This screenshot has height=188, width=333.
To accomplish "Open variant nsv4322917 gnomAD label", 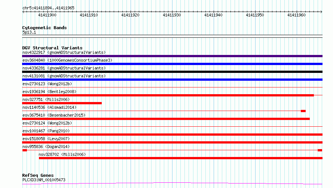I will (x=64, y=52).
